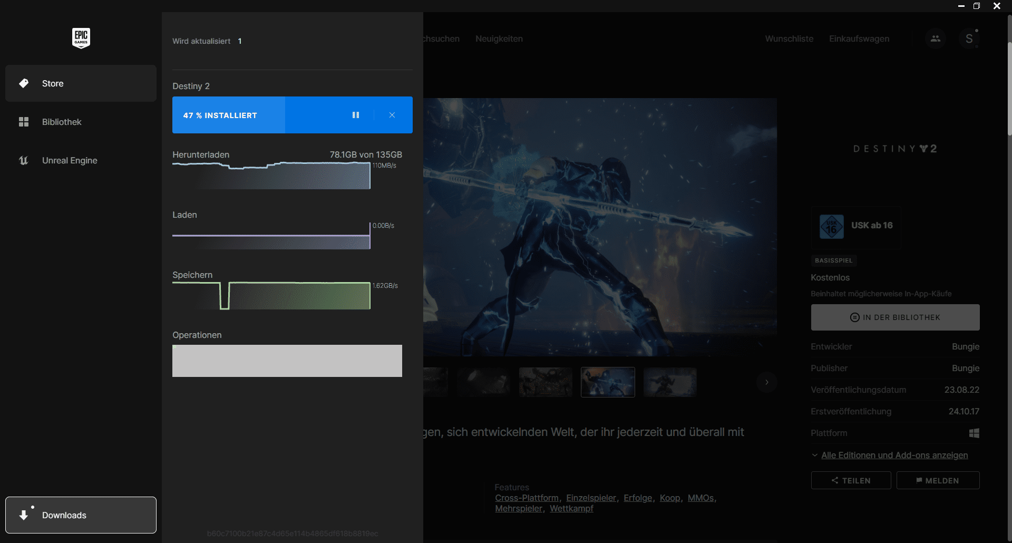Show next screenshot thumbnails with arrow

pos(767,382)
